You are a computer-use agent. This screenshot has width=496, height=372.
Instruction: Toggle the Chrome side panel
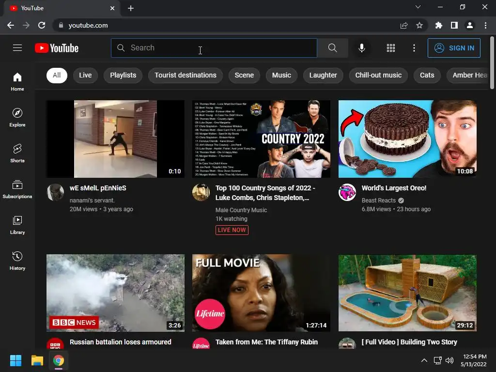454,25
